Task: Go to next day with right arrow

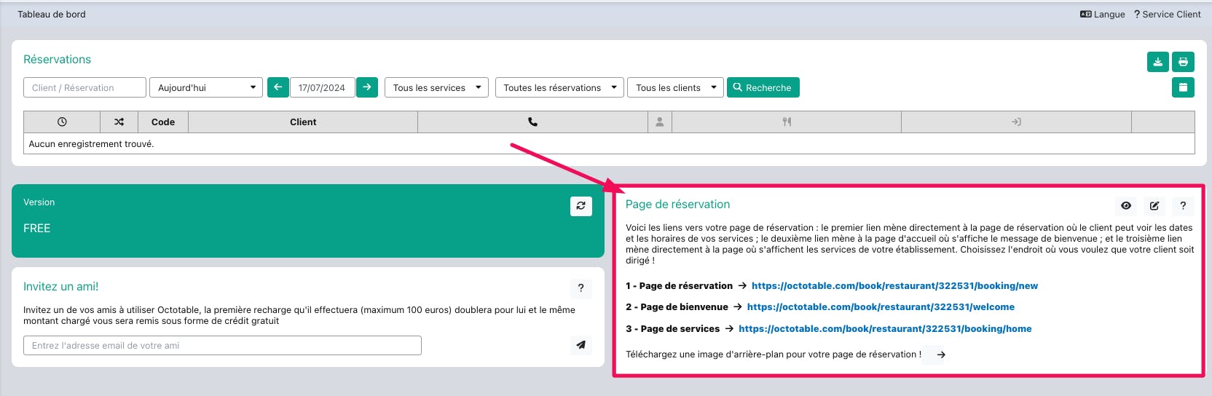Action: tap(367, 87)
